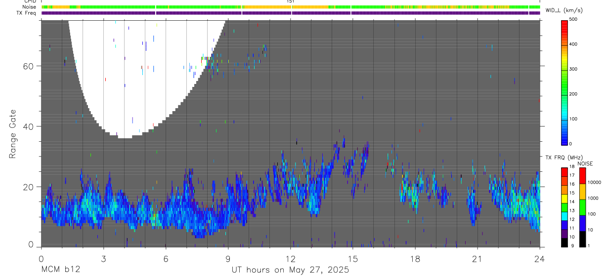Click the cyan 12–13 MHz TX FRQ legend block
This screenshot has width=607, height=280.
click(x=564, y=216)
